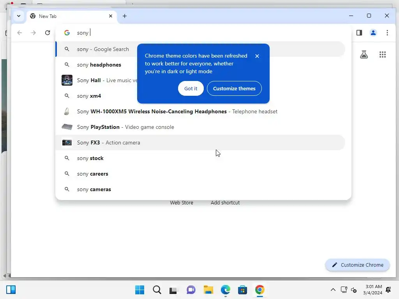Click the Got it button
Screen dimensions: 399x299
tap(191, 88)
